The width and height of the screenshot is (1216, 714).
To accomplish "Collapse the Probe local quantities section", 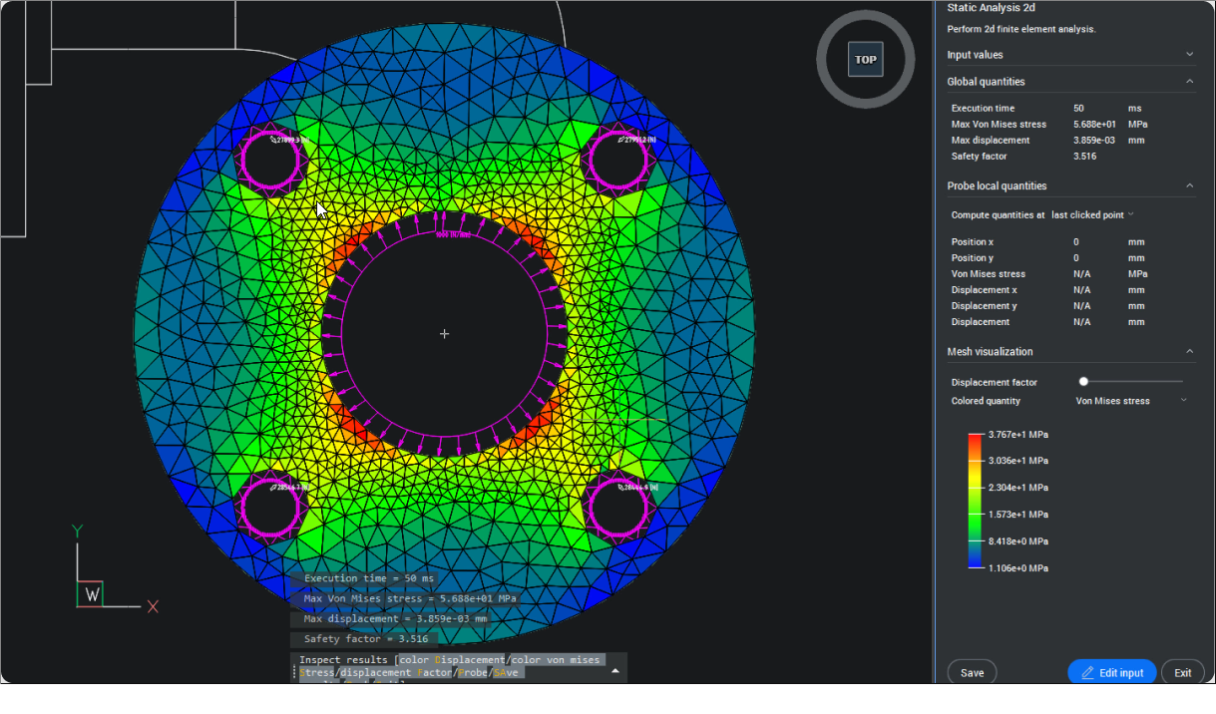I will [1189, 185].
